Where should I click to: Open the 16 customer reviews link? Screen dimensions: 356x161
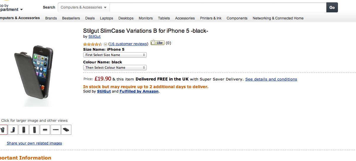point(128,44)
